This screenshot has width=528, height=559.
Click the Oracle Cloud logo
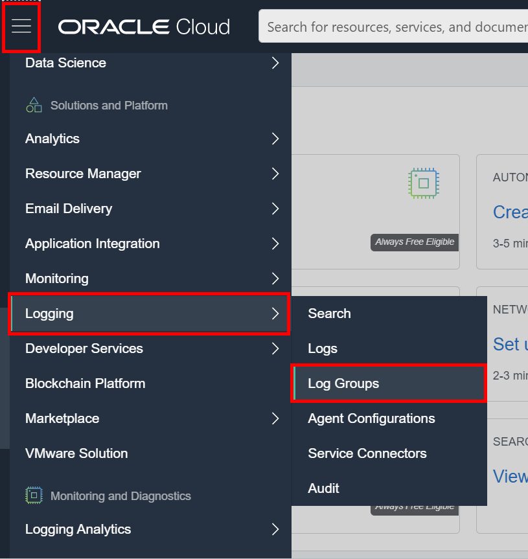(x=144, y=27)
